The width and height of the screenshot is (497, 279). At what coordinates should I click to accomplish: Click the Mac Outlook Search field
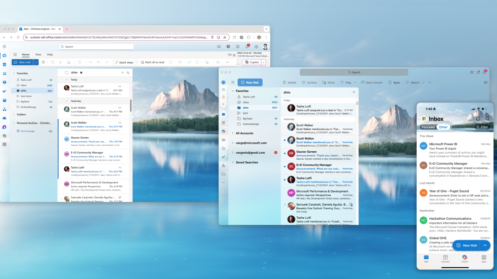pos(354,72)
